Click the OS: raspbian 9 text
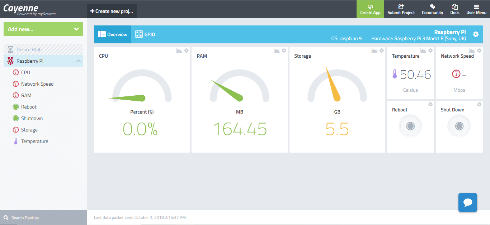490x225 pixels. (x=346, y=38)
